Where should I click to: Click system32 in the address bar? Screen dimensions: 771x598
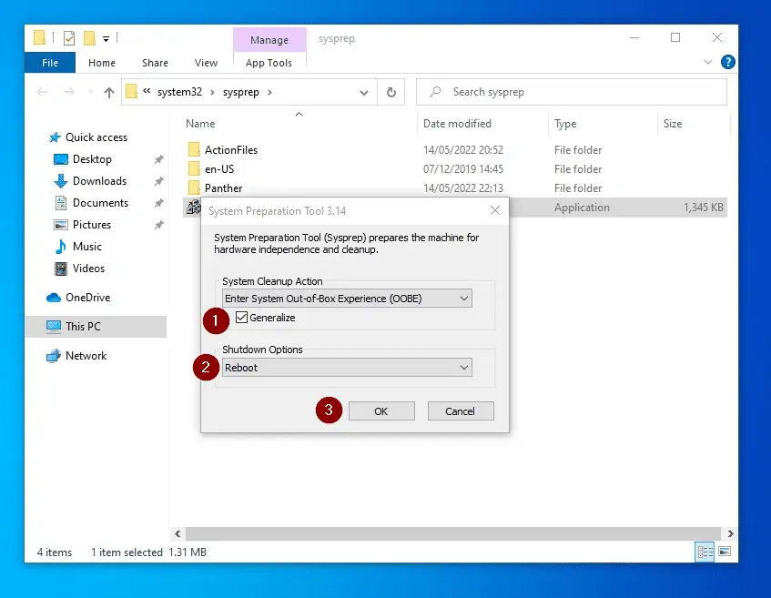pyautogui.click(x=179, y=92)
